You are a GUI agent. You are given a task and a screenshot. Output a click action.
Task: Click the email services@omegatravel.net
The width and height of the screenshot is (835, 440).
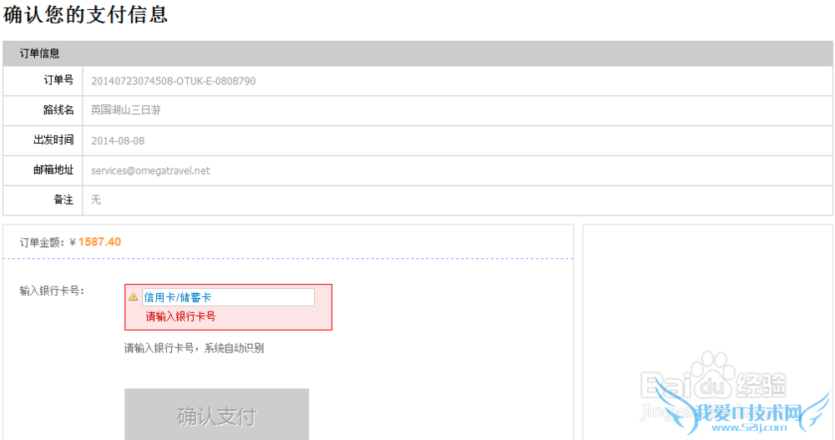(x=150, y=170)
